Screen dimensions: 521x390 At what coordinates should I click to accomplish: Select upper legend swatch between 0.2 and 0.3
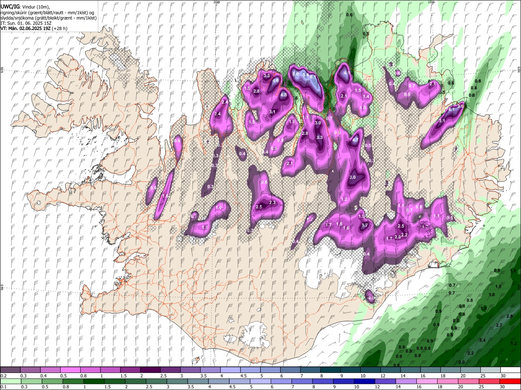pyautogui.click(x=11, y=370)
